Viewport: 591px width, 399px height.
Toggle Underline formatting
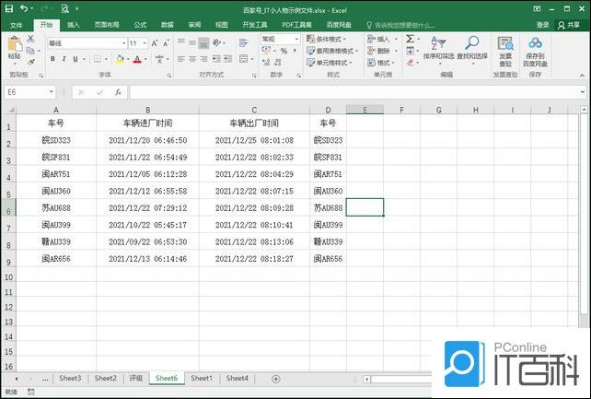point(75,59)
